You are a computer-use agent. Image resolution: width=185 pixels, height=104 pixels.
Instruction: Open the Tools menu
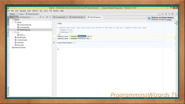(x=46, y=11)
